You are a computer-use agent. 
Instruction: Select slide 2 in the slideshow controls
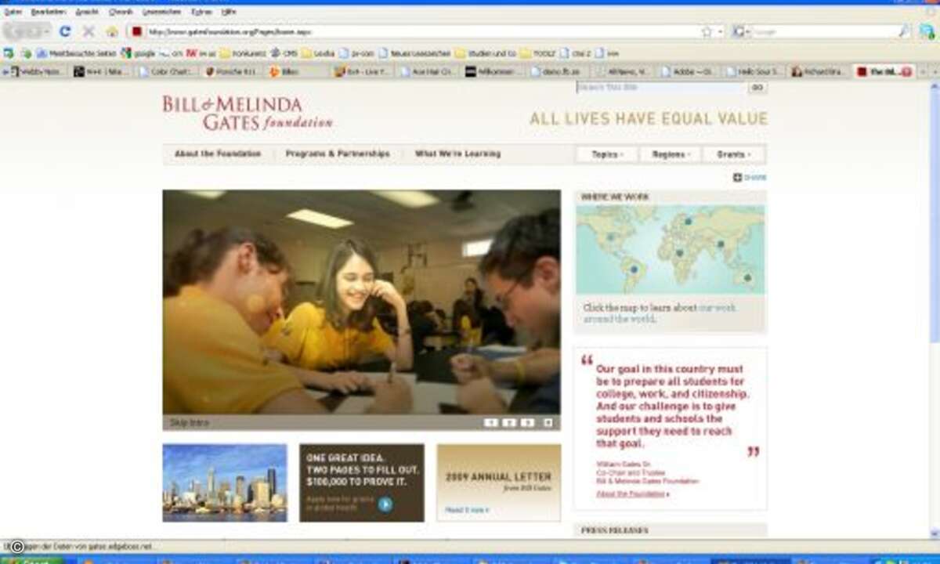click(x=509, y=423)
